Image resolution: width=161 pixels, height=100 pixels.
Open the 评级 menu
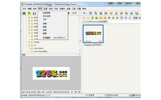(56, 9)
